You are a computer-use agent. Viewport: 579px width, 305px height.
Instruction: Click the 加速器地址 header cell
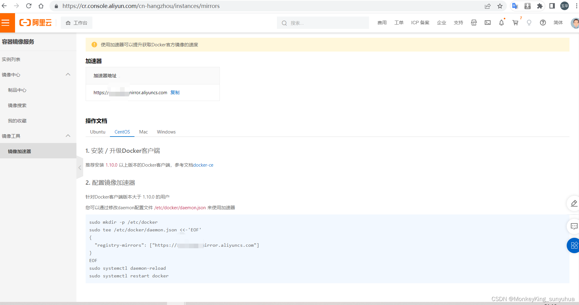coord(153,76)
